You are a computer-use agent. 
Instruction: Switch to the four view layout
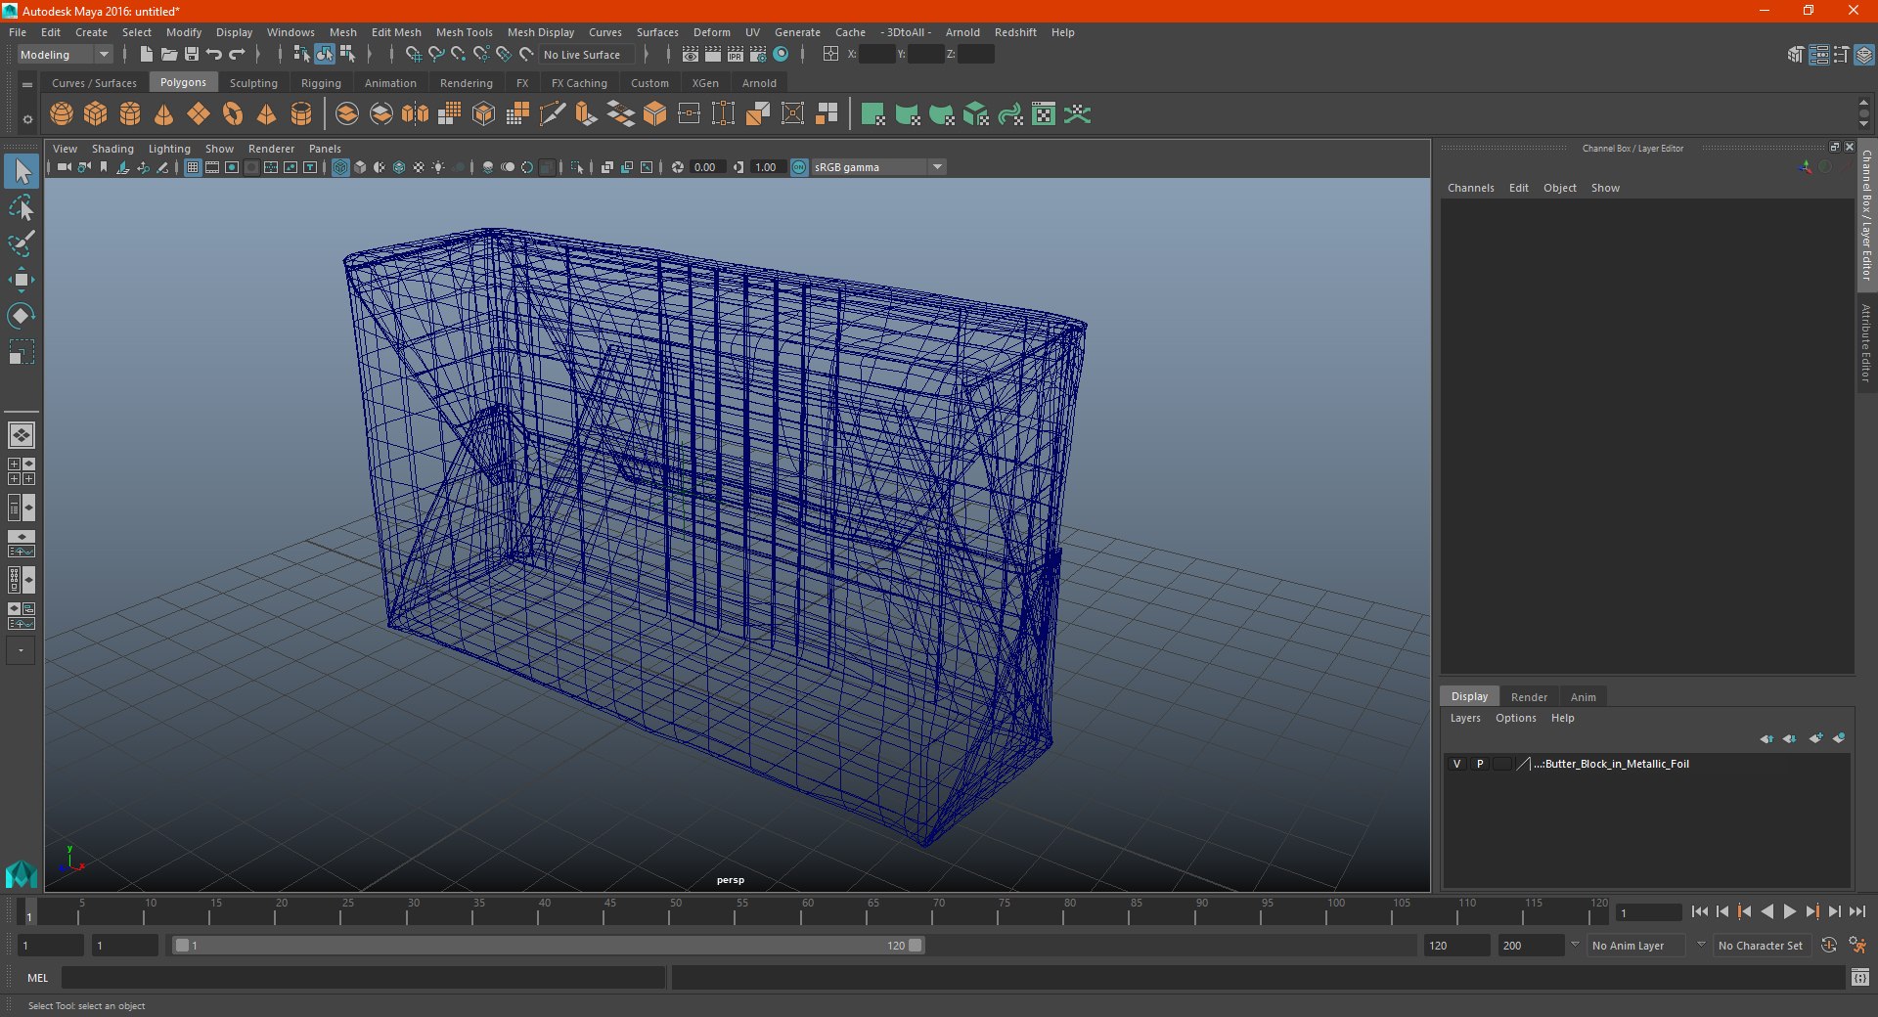pyautogui.click(x=21, y=471)
